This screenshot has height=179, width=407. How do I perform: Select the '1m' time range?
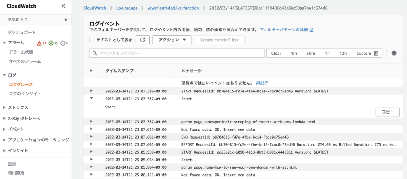[294, 53]
